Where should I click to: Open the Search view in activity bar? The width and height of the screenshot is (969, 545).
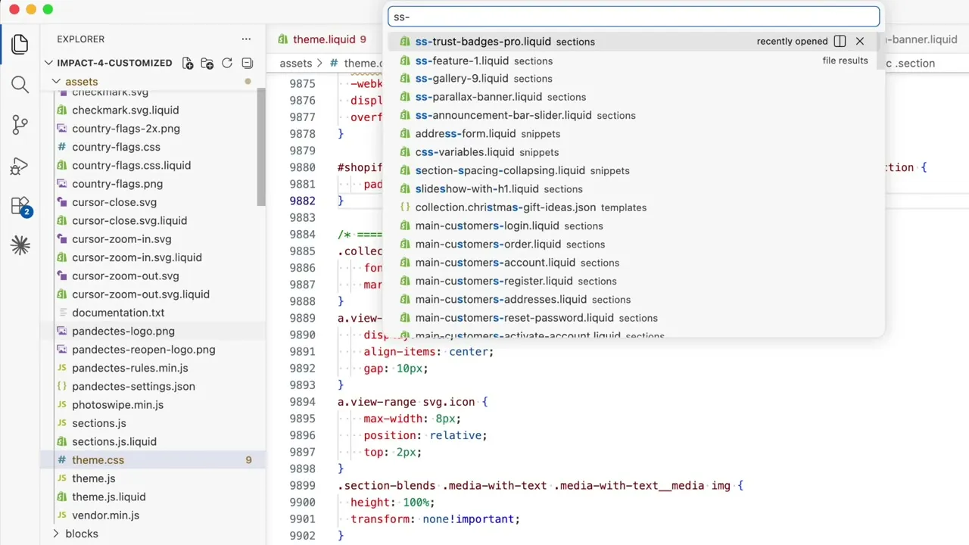point(20,85)
